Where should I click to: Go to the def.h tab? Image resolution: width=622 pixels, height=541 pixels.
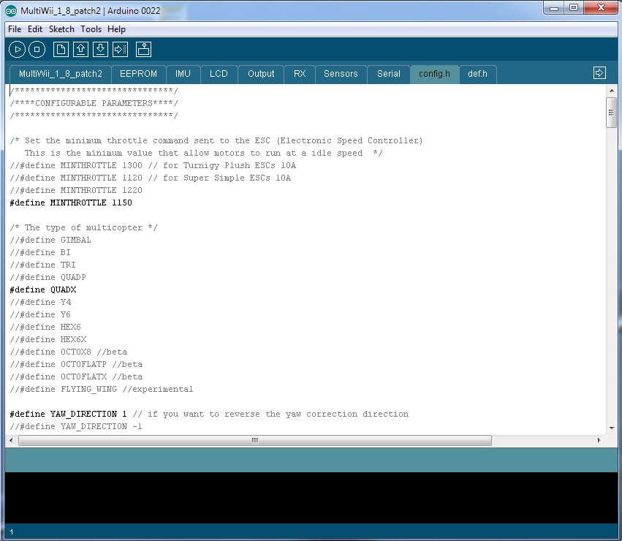pyautogui.click(x=478, y=74)
